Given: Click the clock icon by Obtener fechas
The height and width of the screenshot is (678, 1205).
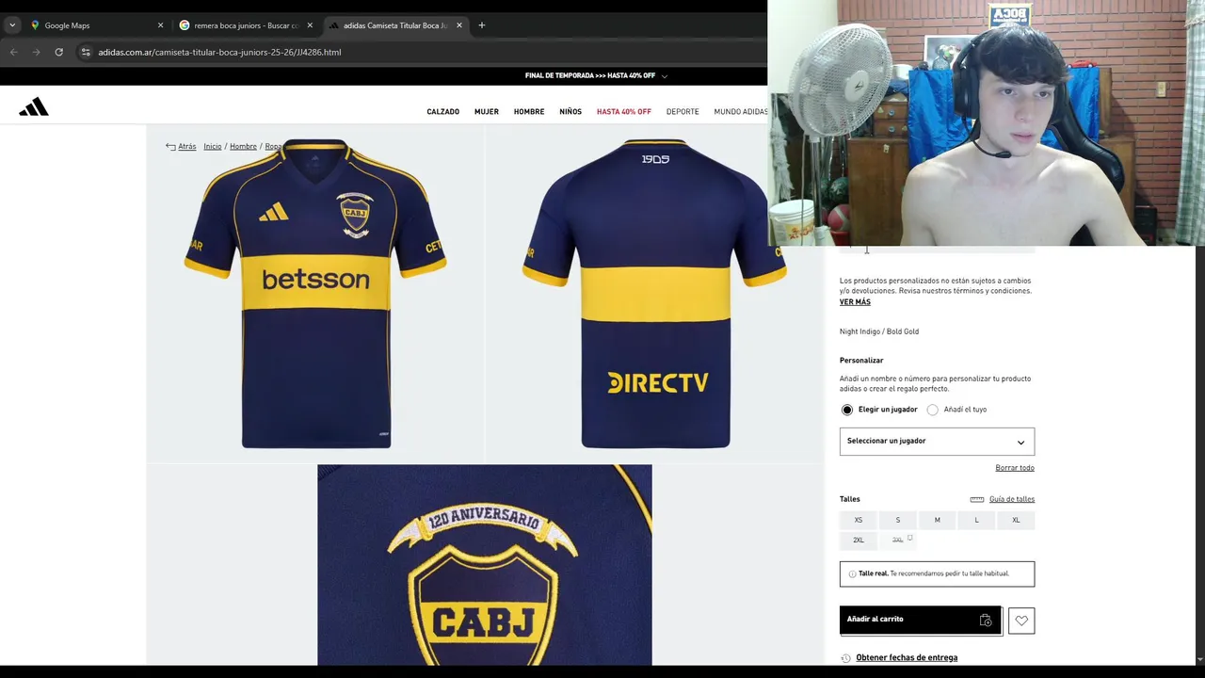Looking at the screenshot, I should 845,658.
